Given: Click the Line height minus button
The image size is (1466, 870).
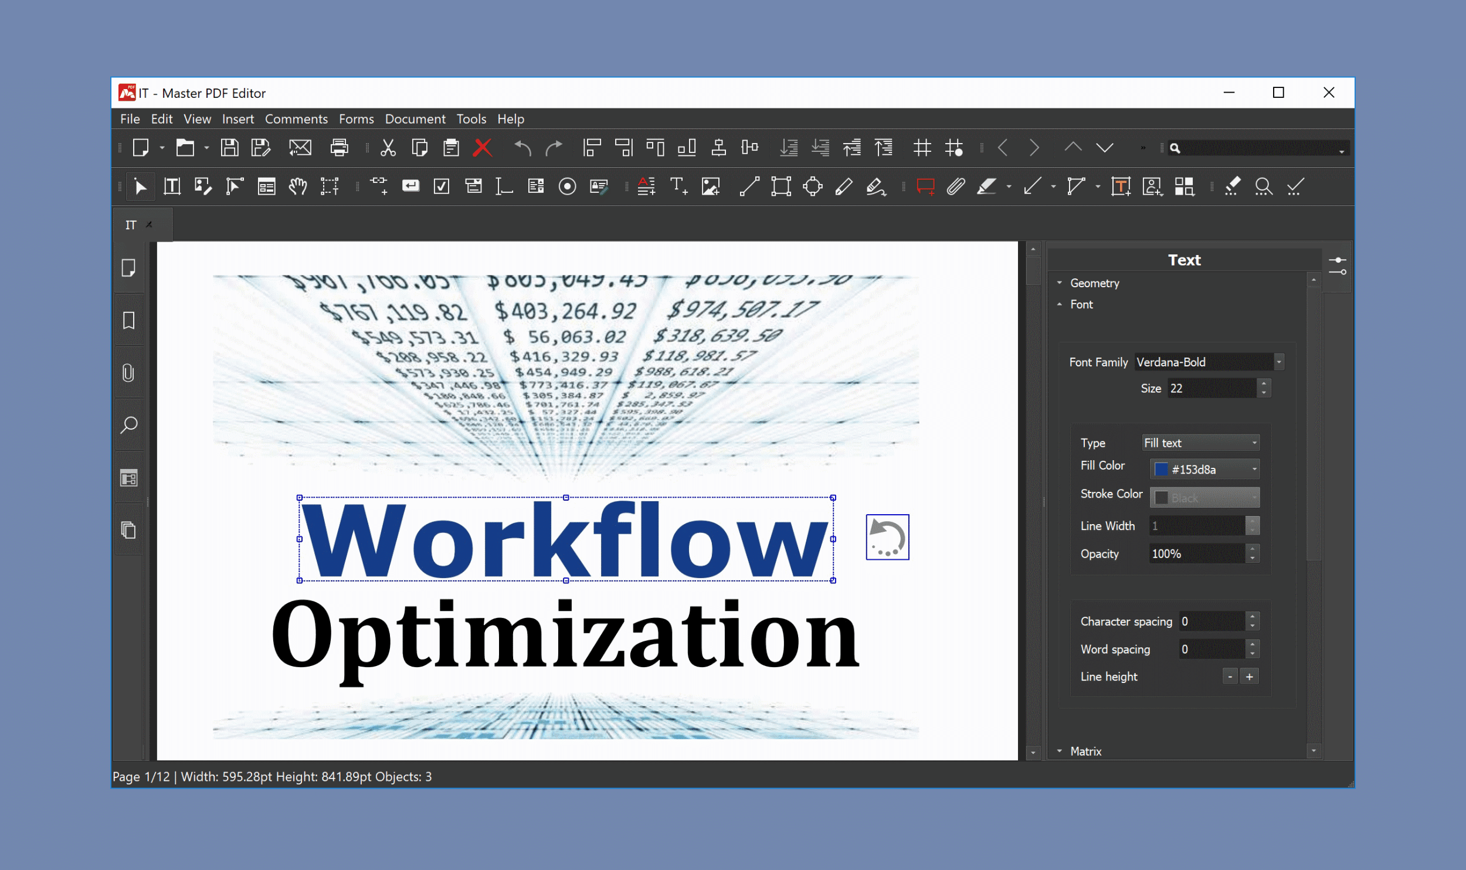Looking at the screenshot, I should [x=1230, y=677].
